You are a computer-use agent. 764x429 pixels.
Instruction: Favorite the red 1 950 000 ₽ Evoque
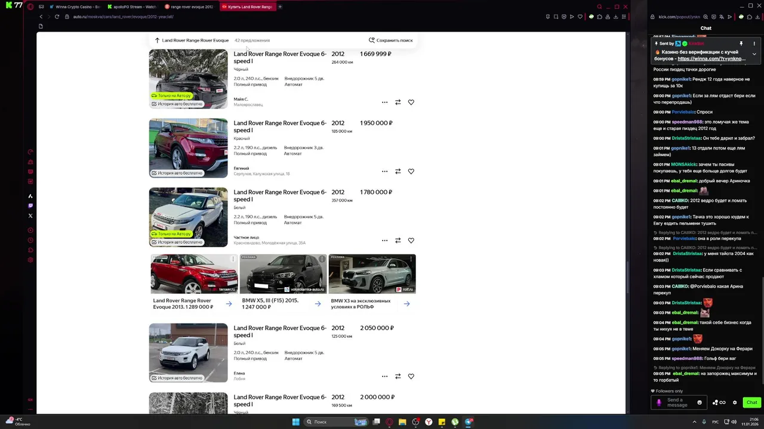pyautogui.click(x=411, y=172)
